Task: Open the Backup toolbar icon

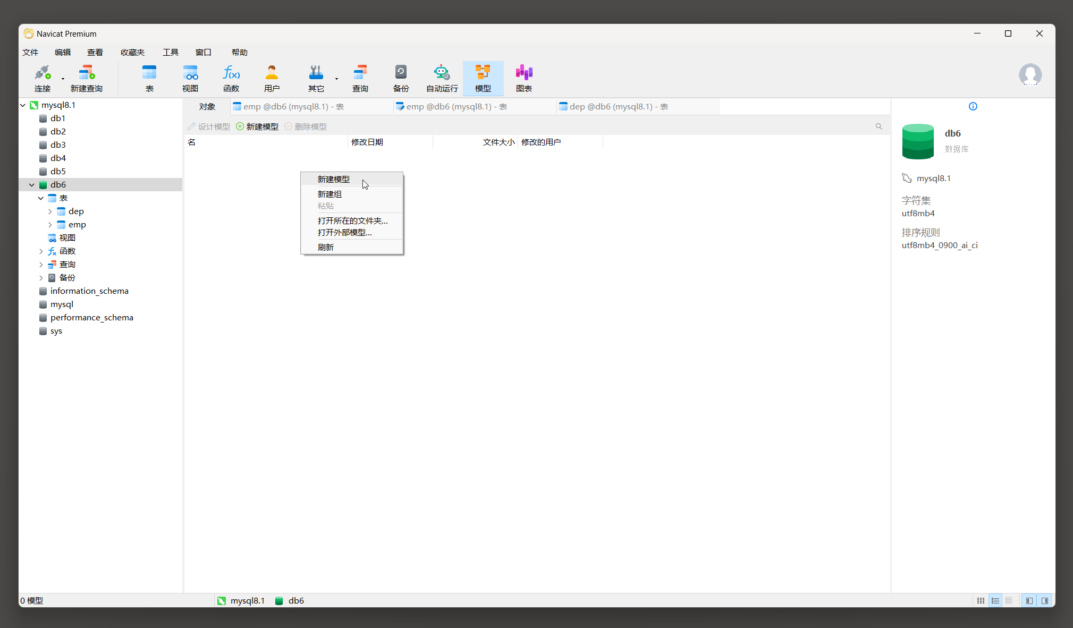Action: pos(401,78)
